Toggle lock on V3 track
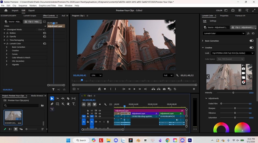 (88, 111)
